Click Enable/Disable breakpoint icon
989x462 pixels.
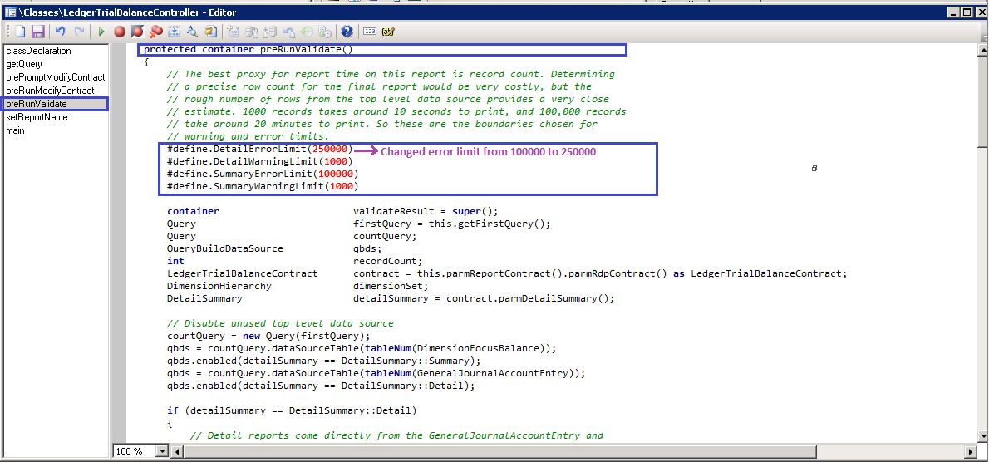click(137, 32)
